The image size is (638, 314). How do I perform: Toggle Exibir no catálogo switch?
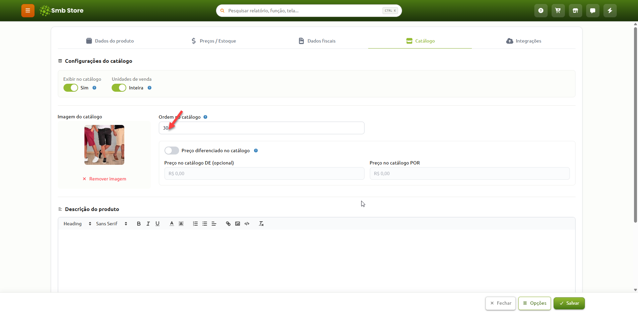(71, 88)
